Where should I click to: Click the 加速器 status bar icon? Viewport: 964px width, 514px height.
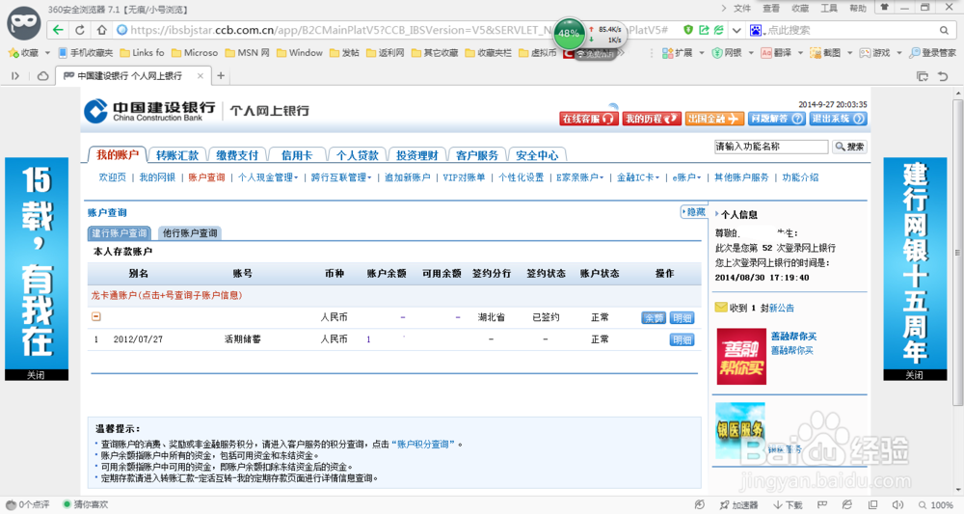point(739,504)
